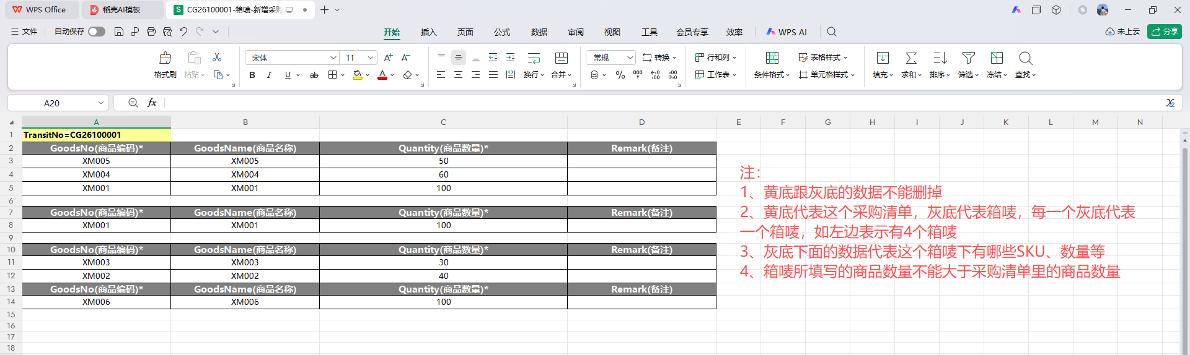The width and height of the screenshot is (1190, 355).
Task: Click the cell borders icon
Action: tap(333, 75)
